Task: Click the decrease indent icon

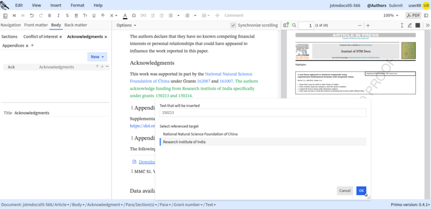Action: [152, 16]
